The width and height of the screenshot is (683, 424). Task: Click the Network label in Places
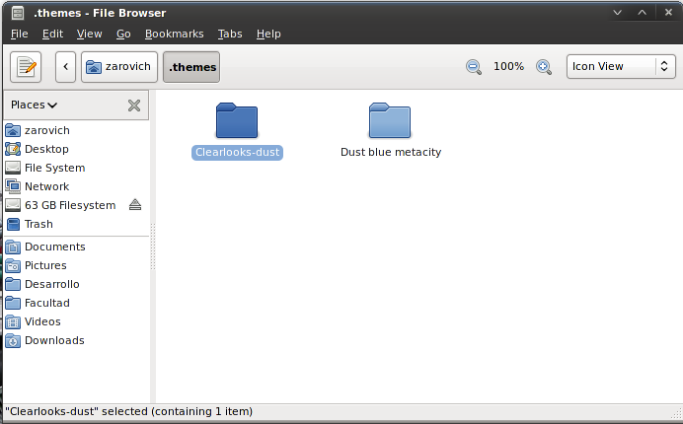pos(47,186)
